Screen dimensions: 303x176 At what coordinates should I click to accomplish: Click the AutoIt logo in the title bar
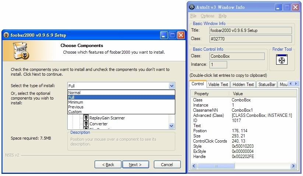(x=192, y=7)
